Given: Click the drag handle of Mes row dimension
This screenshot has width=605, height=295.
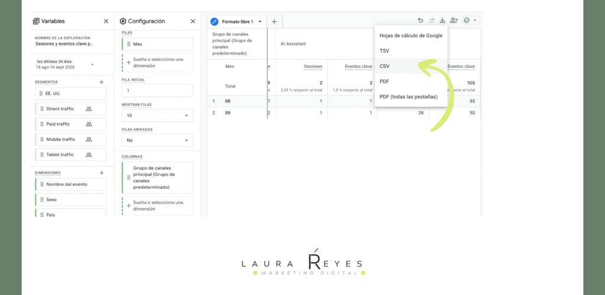Looking at the screenshot, I should [x=129, y=44].
